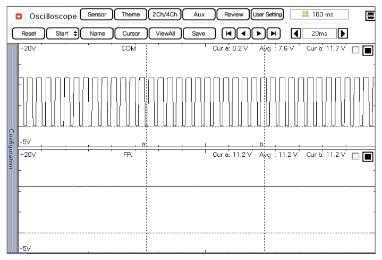This screenshot has height=260, width=382.
Task: Step back one frame with left arrow
Action: point(243,33)
